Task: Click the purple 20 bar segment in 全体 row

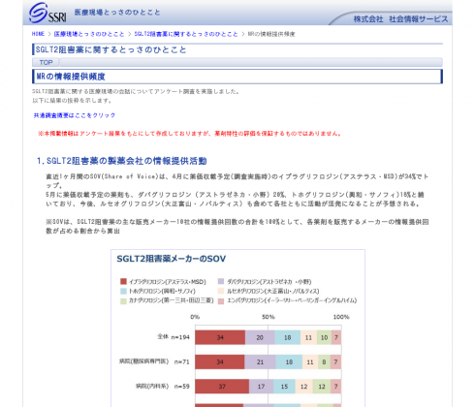Action: pyautogui.click(x=260, y=337)
